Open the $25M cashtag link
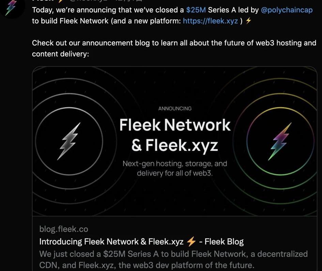The width and height of the screenshot is (322, 271). point(196,10)
